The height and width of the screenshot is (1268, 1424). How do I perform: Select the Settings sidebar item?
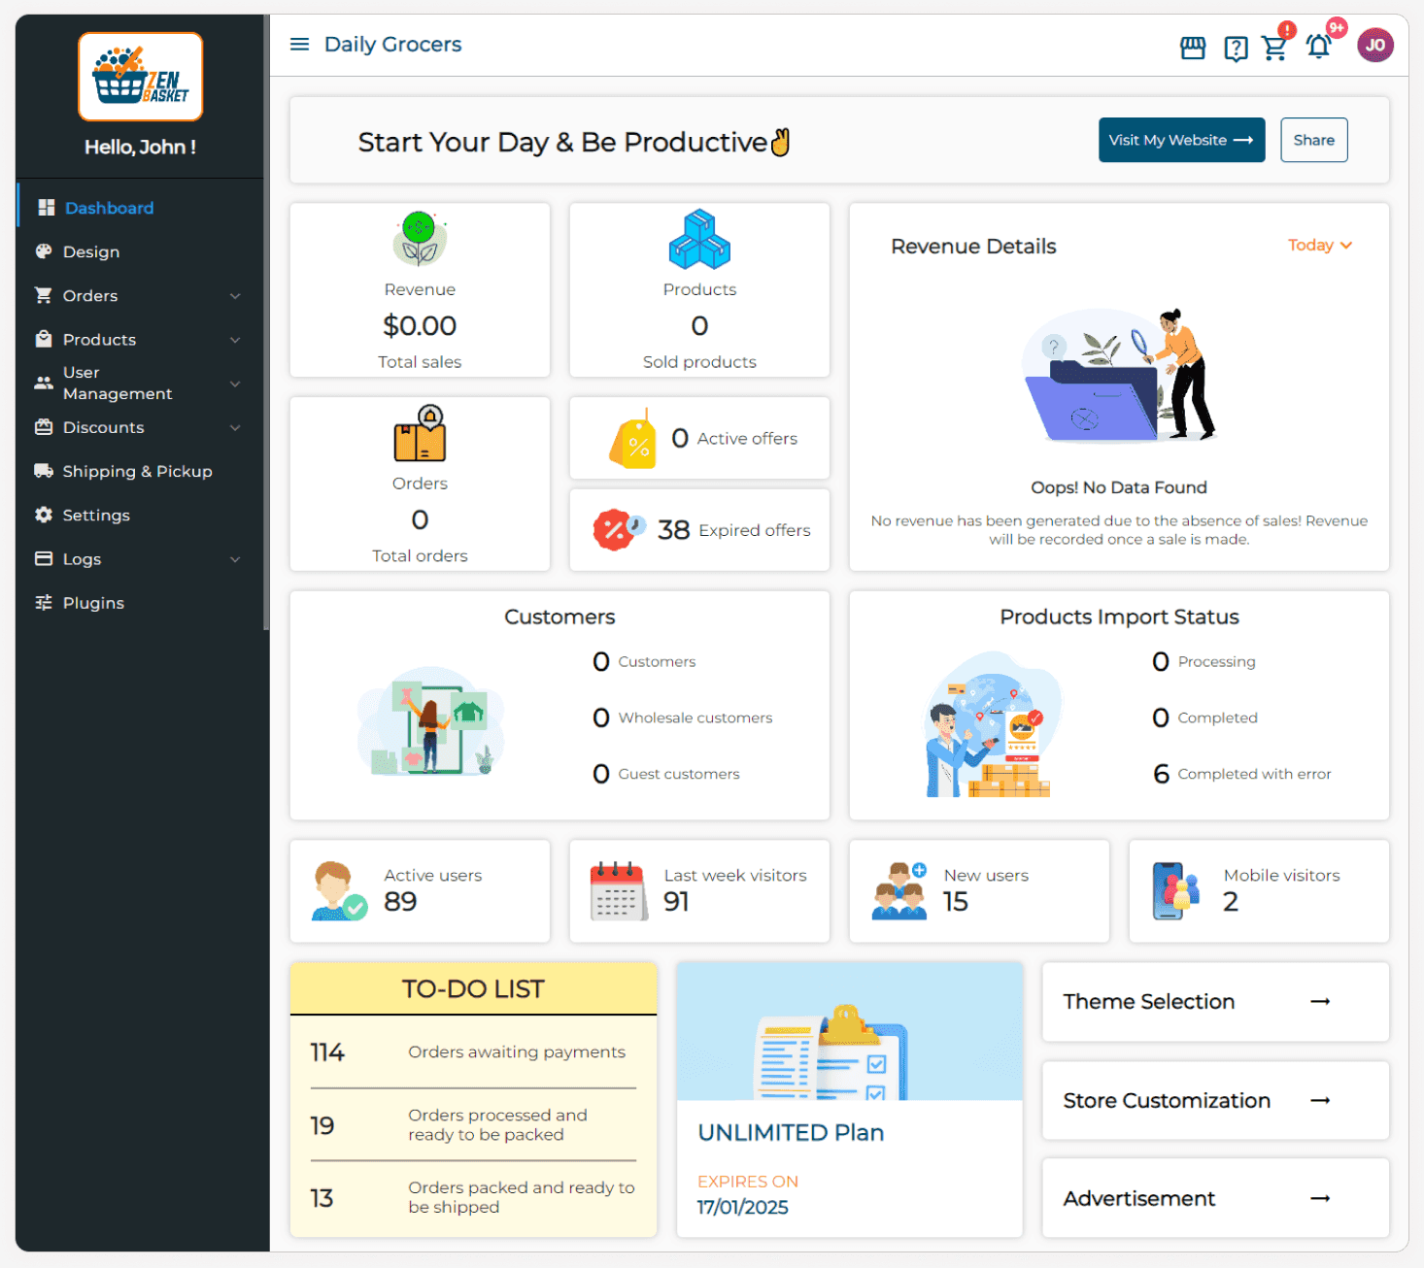96,516
